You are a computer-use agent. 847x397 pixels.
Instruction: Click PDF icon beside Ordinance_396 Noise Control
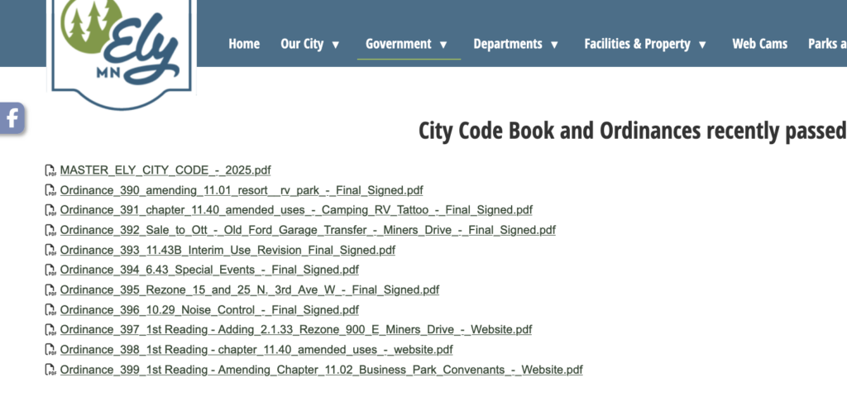coord(50,311)
